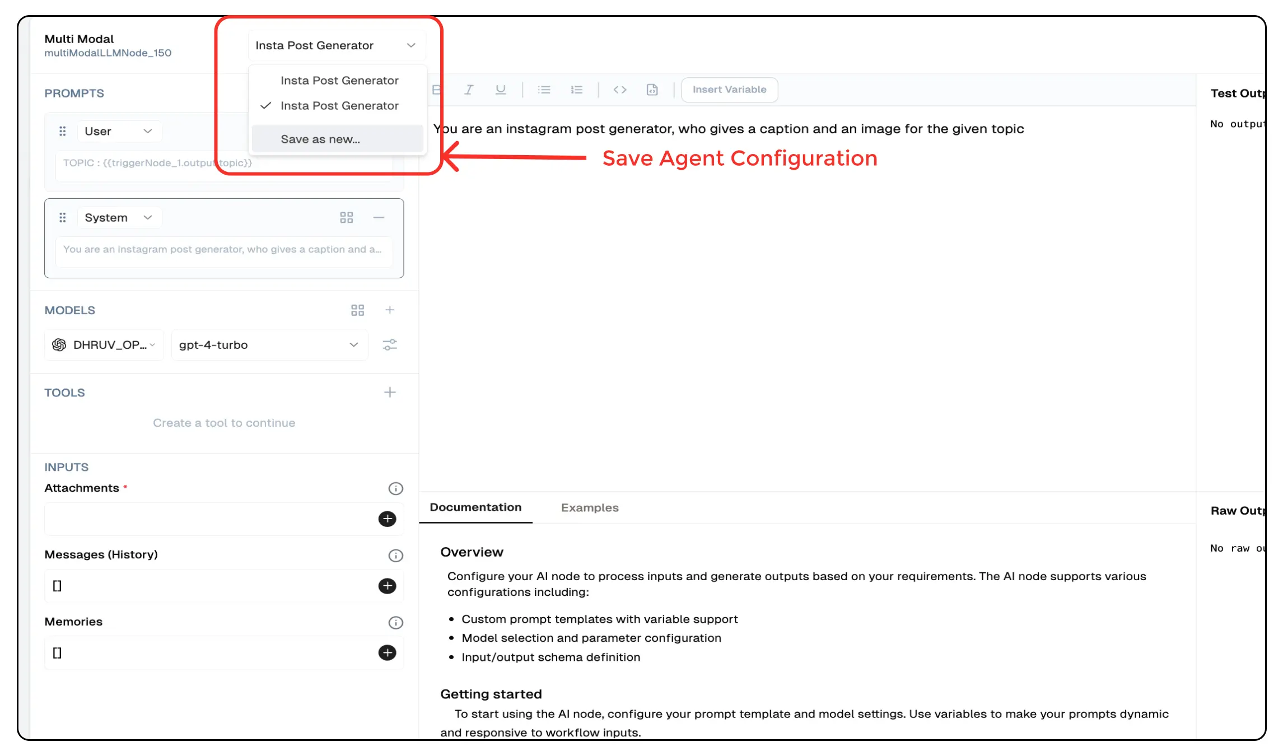Add an attachment with the plus button

[x=387, y=519]
